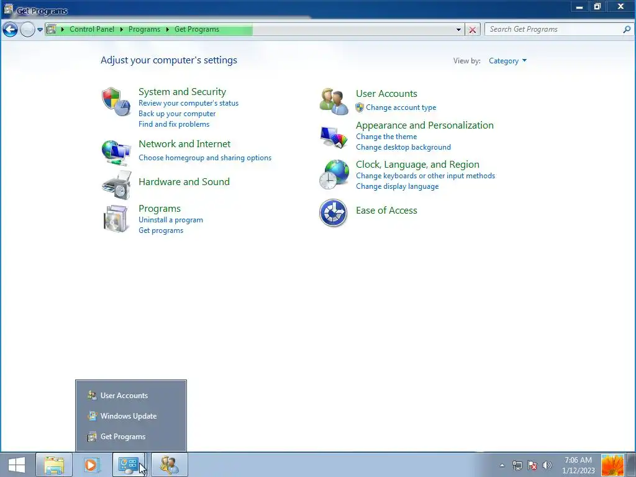Open Ease of Access category link
This screenshot has width=636, height=477.
tap(386, 211)
